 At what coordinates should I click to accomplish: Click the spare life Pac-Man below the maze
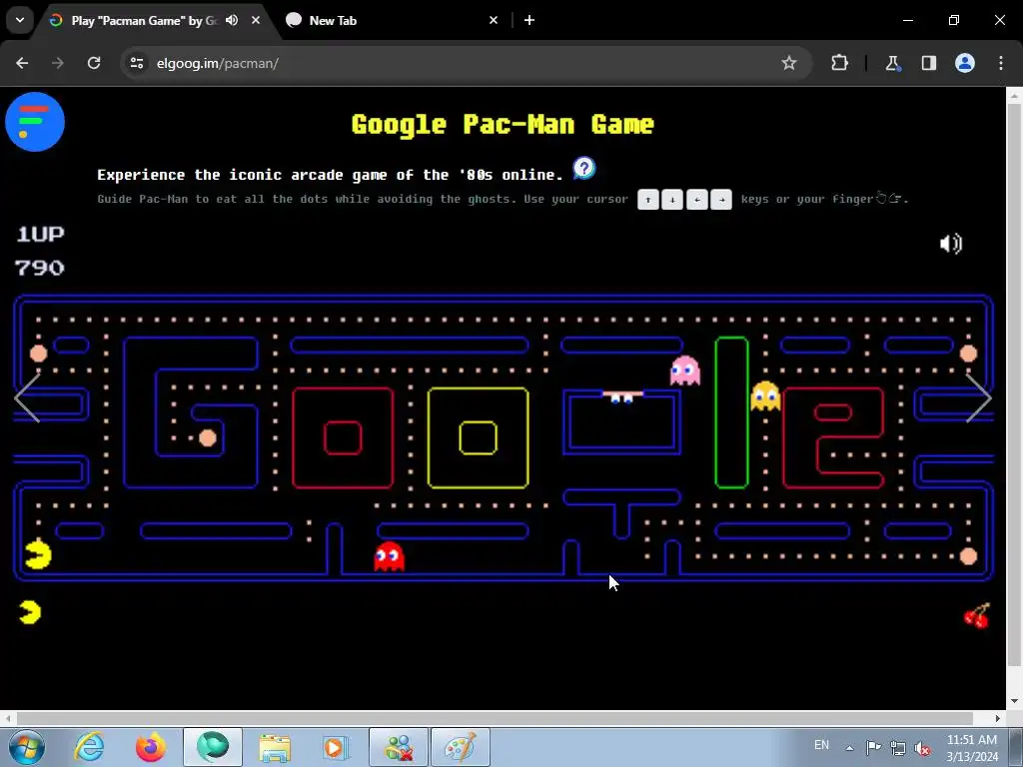click(30, 612)
